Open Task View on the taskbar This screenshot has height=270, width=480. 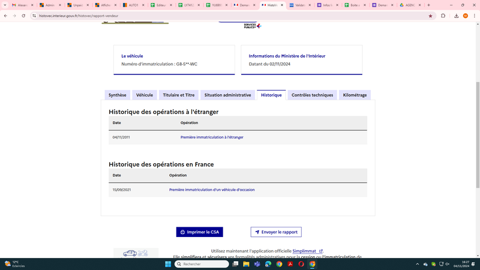click(235, 264)
